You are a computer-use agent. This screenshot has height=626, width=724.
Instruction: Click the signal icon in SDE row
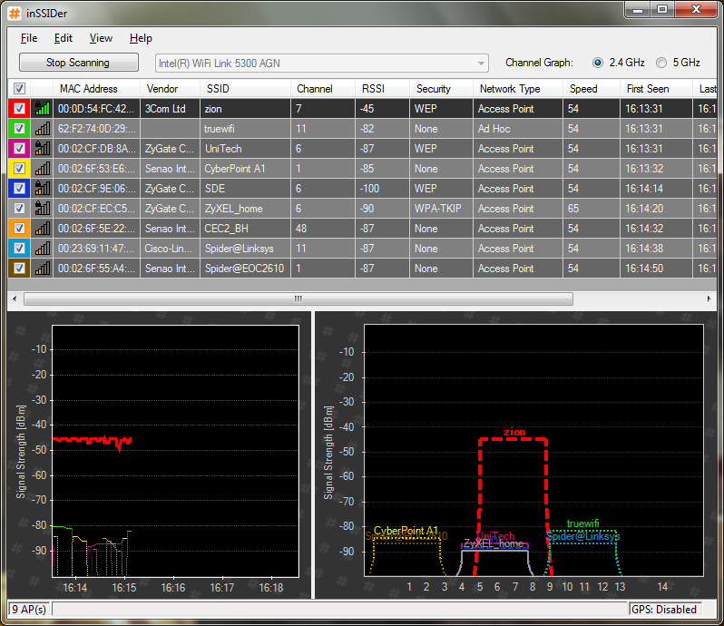(x=42, y=189)
